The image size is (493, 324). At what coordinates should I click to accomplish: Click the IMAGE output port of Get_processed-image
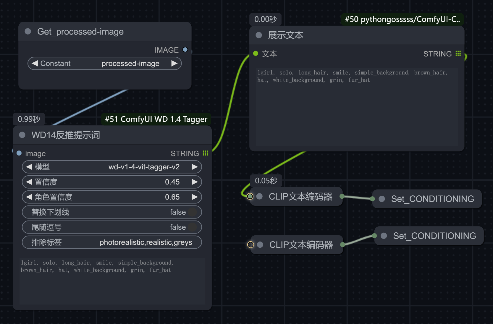tap(185, 50)
